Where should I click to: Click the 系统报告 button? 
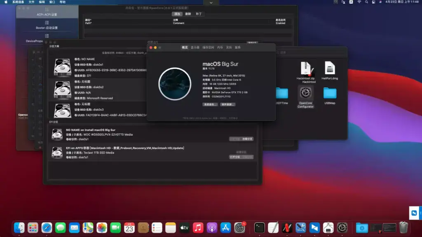tap(210, 105)
